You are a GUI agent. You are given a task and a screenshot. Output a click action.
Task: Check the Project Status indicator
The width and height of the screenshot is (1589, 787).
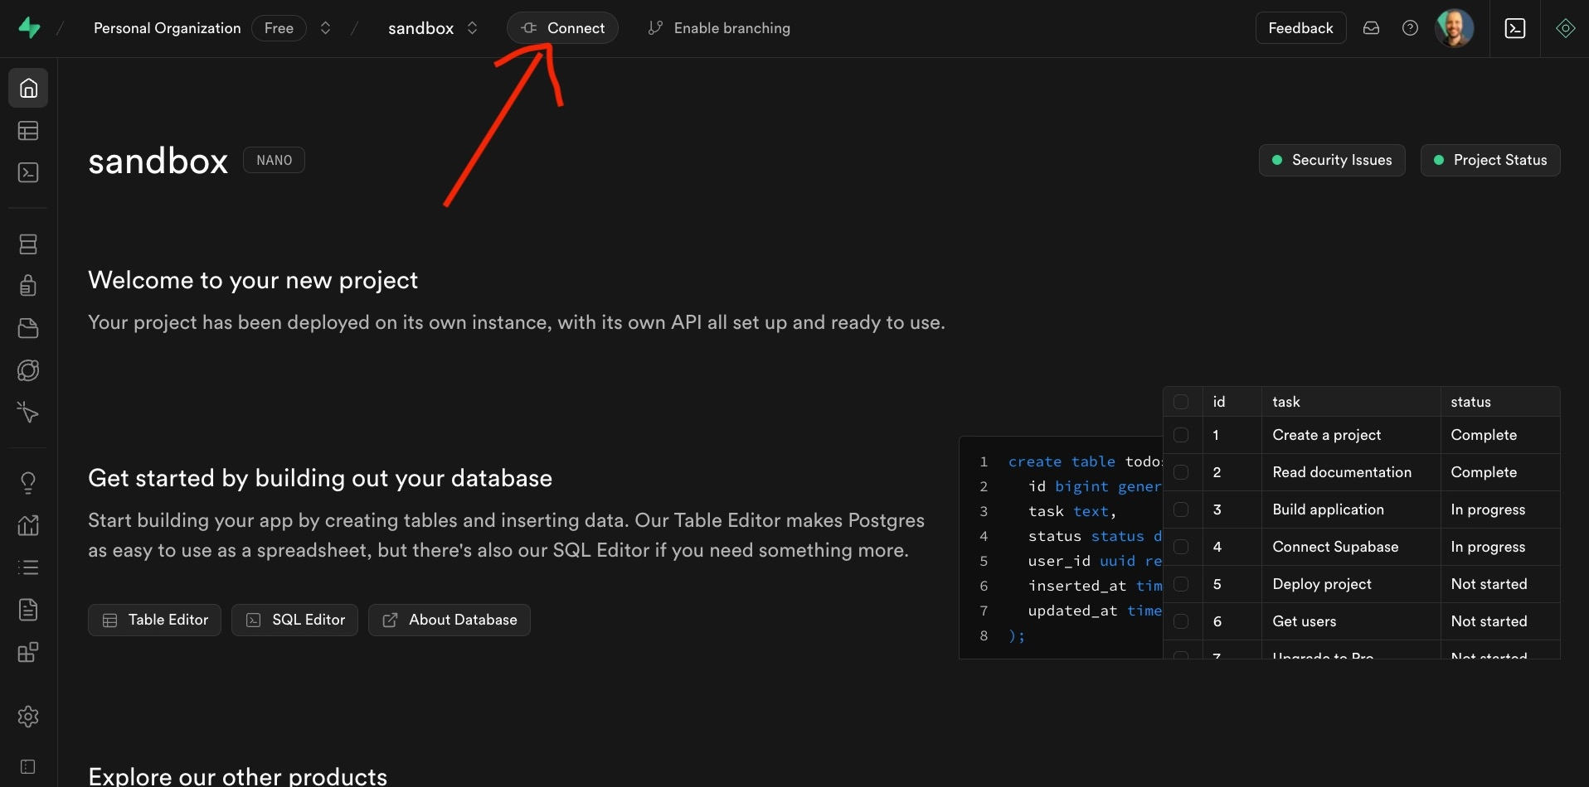1490,160
